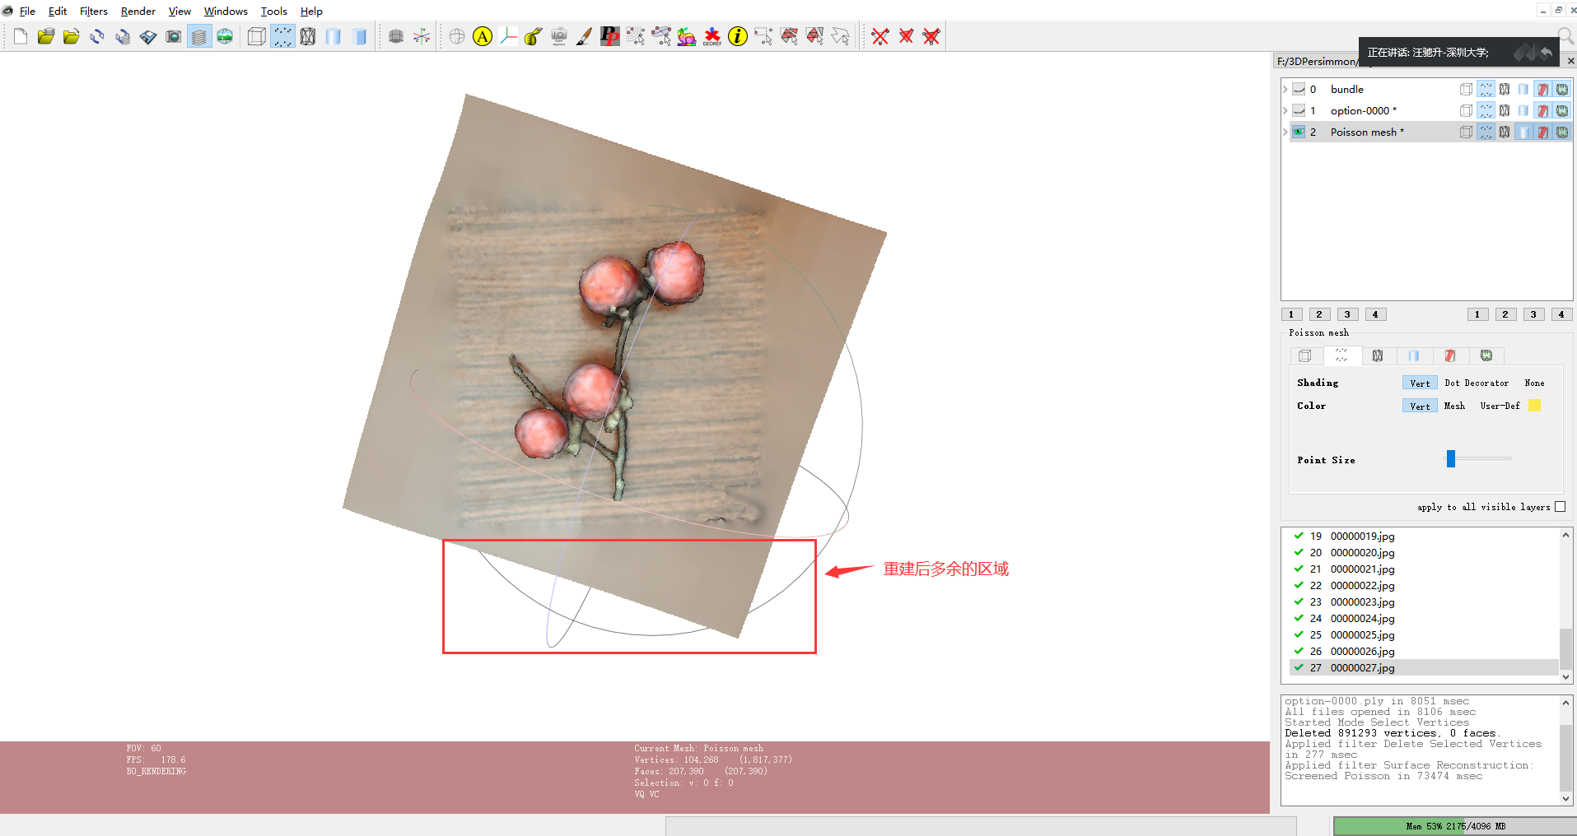
Task: Enable wireframe rendering in main toolbar
Action: (308, 36)
